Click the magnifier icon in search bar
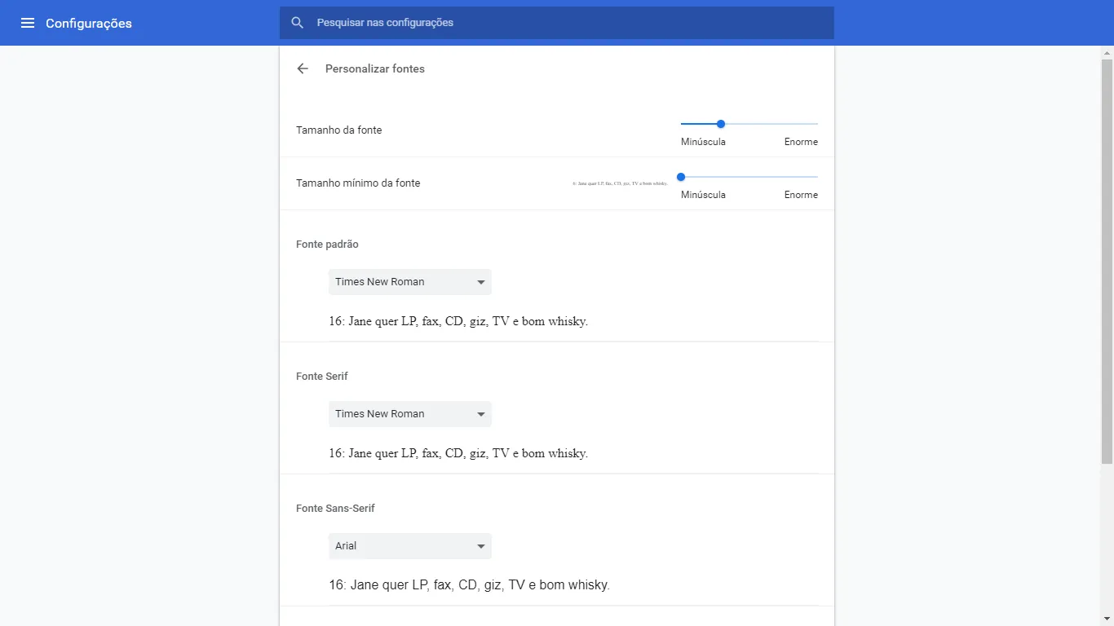 (x=298, y=23)
